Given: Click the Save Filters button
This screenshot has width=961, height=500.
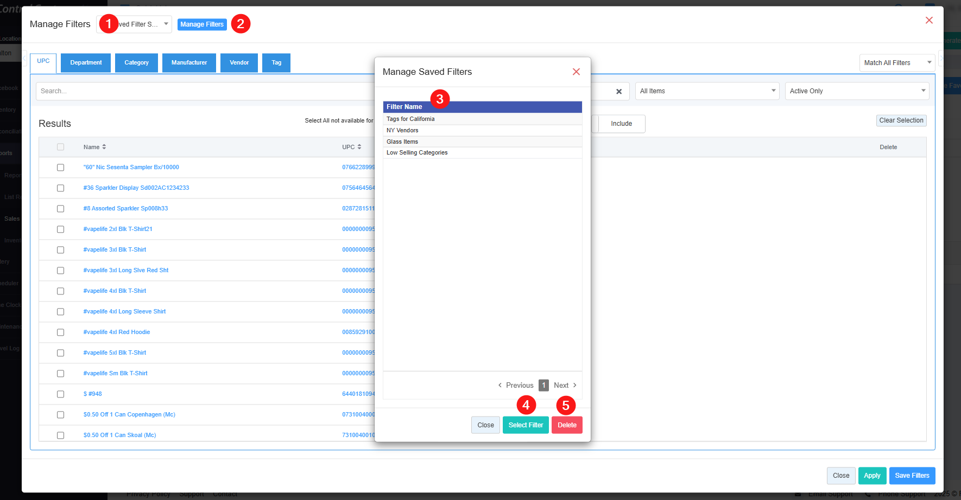Looking at the screenshot, I should 912,476.
